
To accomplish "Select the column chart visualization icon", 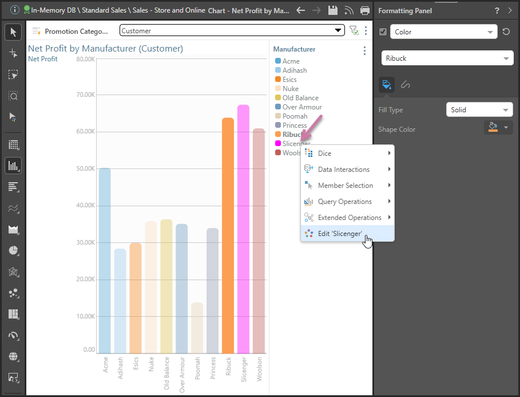I will [13, 166].
